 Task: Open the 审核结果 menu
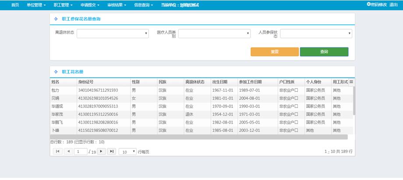[x=117, y=5]
